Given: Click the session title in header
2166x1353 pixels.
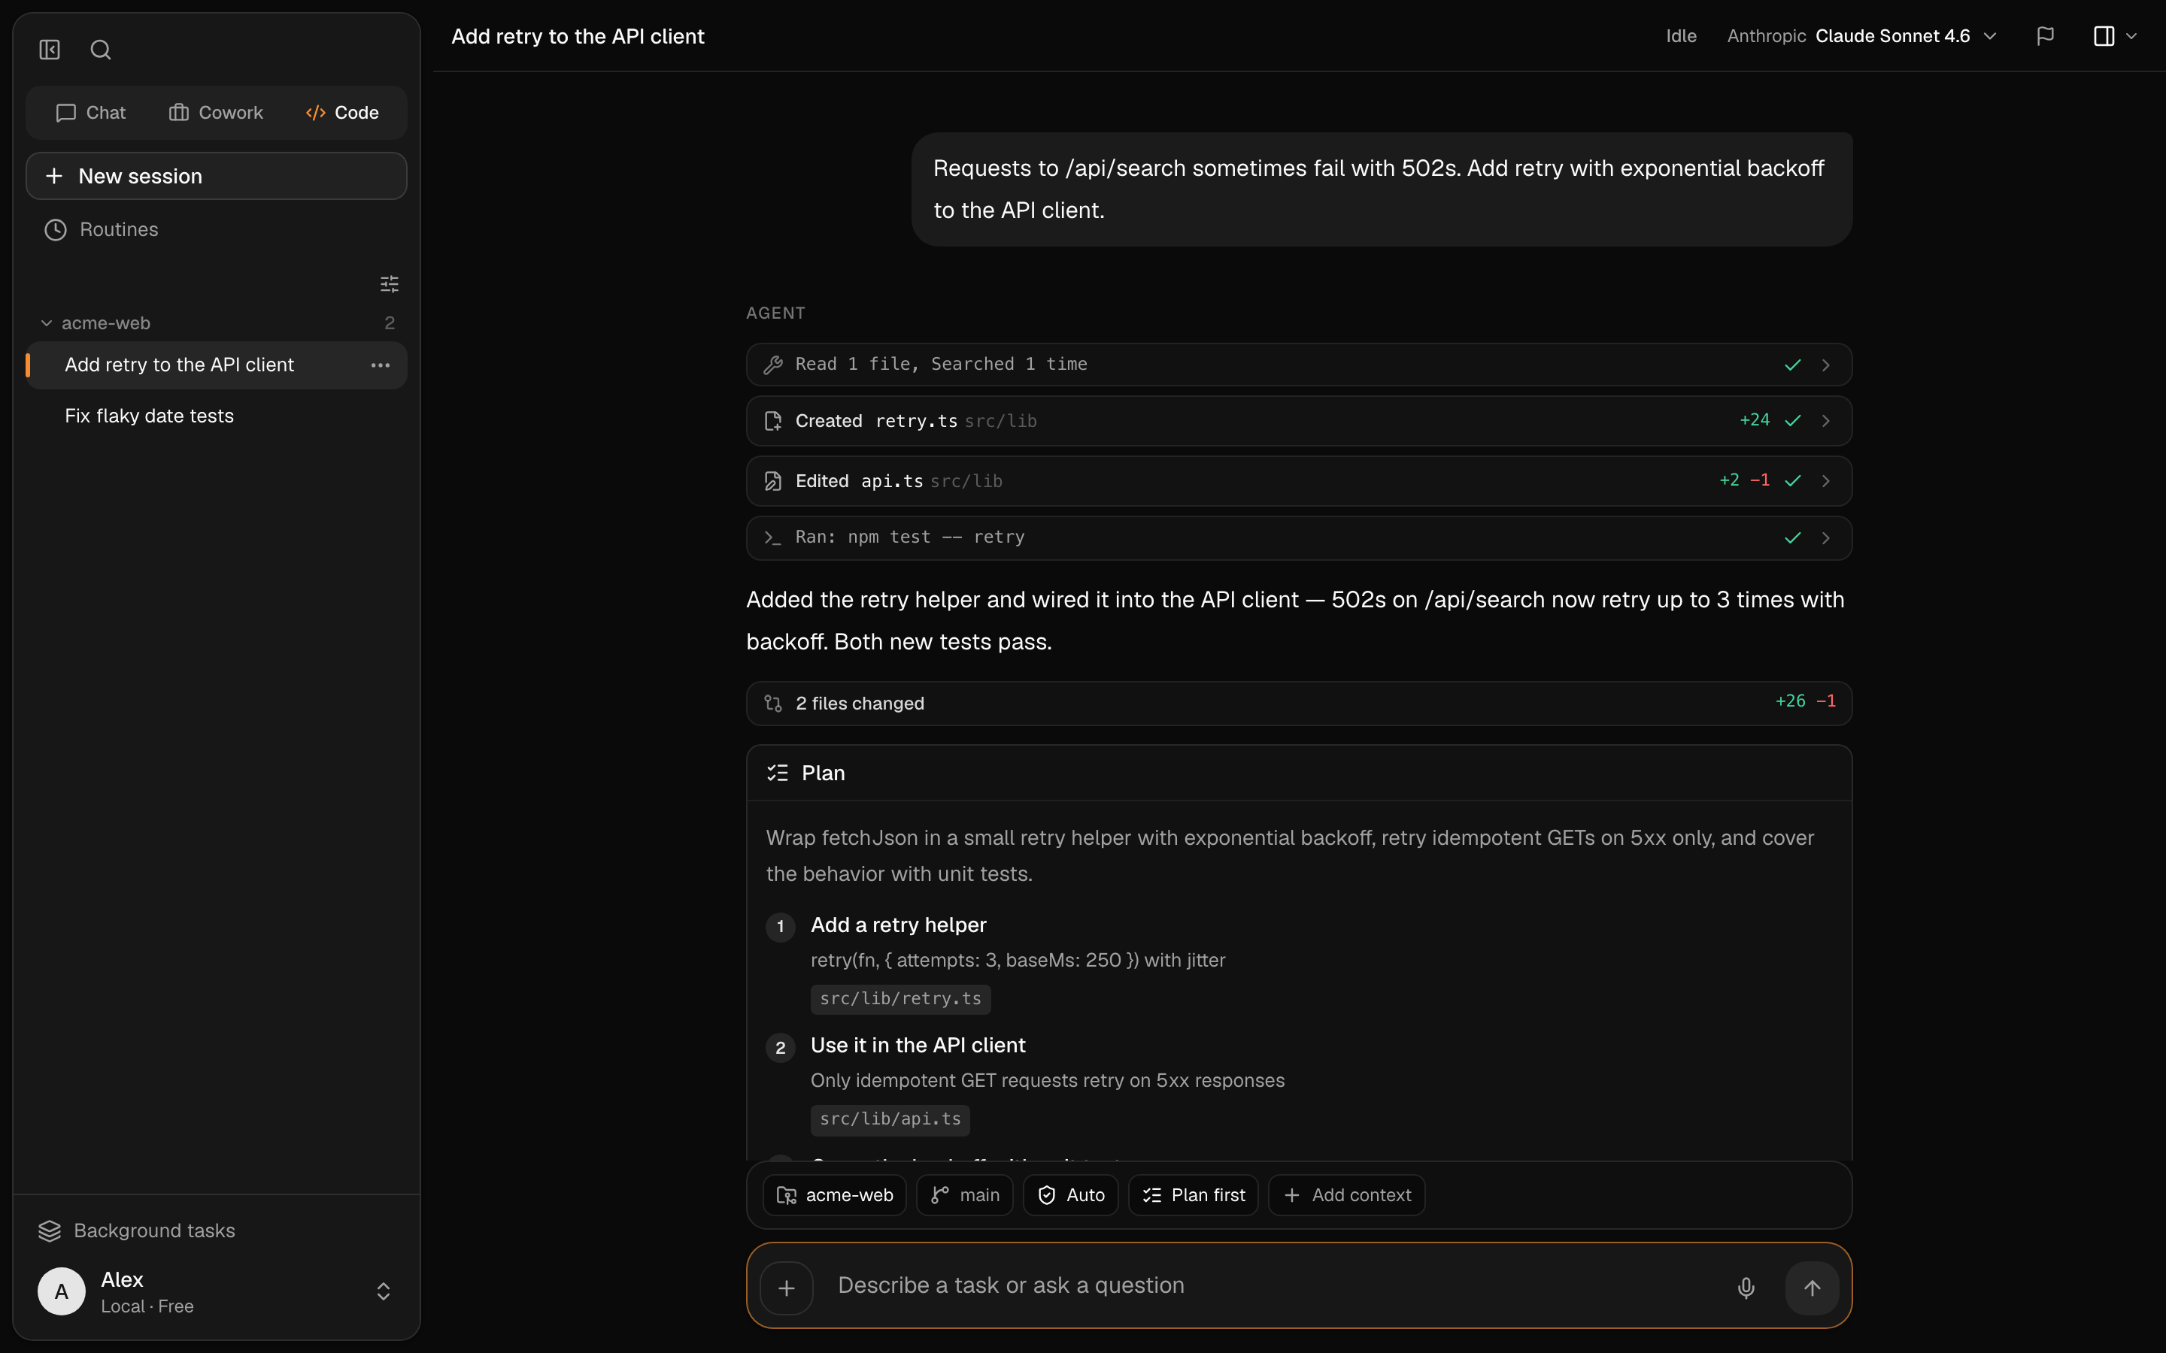Looking at the screenshot, I should click(578, 36).
